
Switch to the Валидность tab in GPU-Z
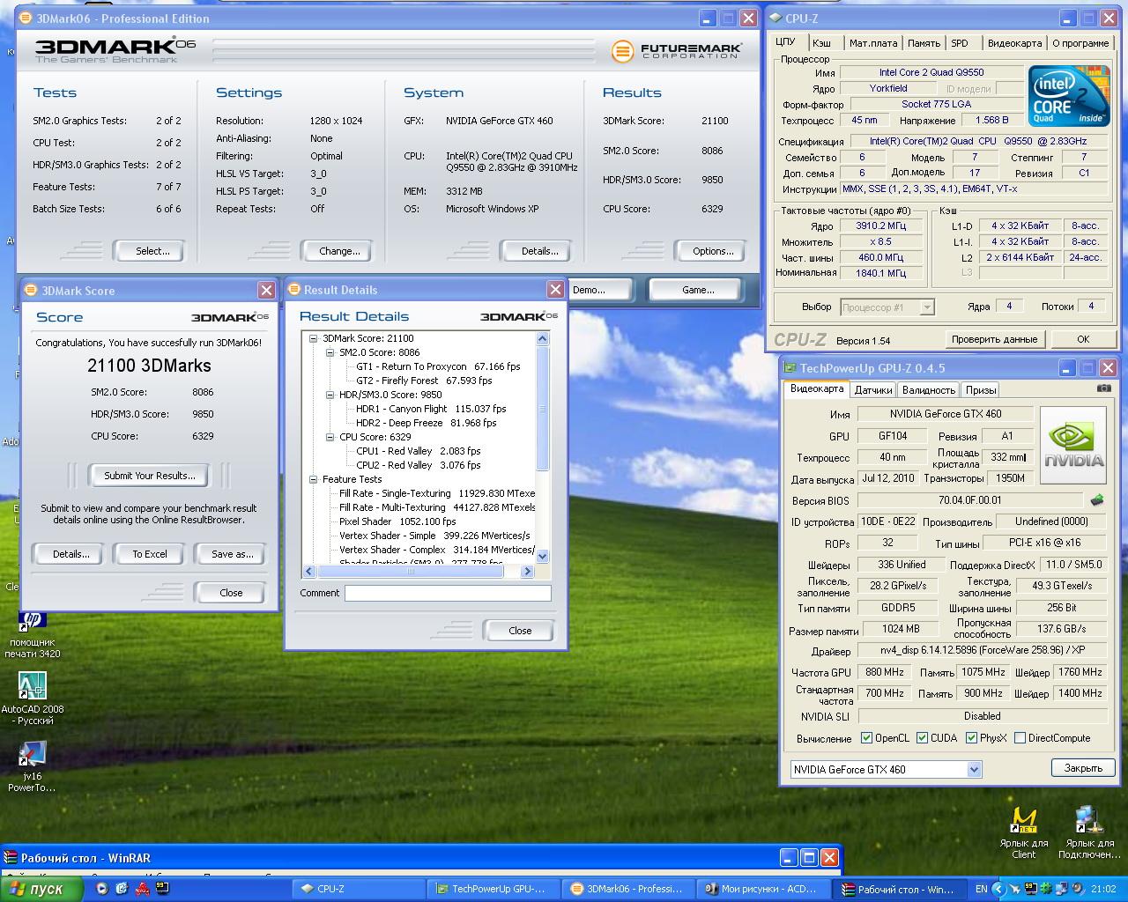tap(929, 389)
